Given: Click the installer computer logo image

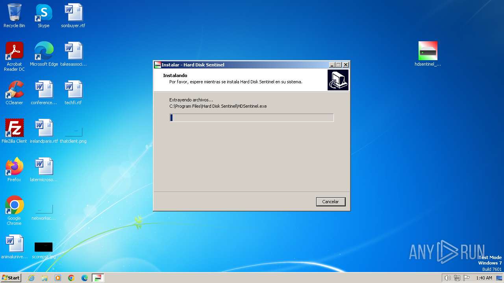Looking at the screenshot, I should (338, 80).
